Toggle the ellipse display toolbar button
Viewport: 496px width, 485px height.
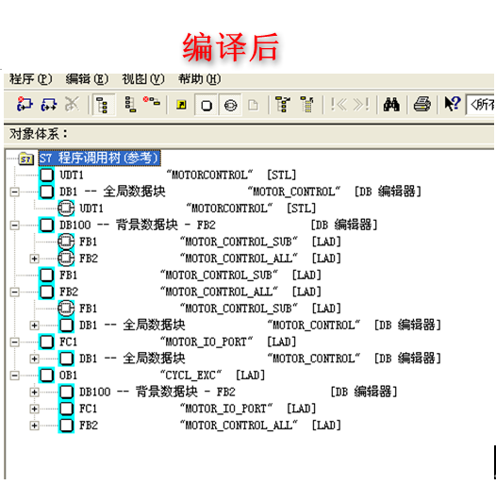(x=230, y=105)
